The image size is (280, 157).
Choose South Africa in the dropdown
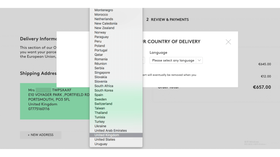click(116, 86)
